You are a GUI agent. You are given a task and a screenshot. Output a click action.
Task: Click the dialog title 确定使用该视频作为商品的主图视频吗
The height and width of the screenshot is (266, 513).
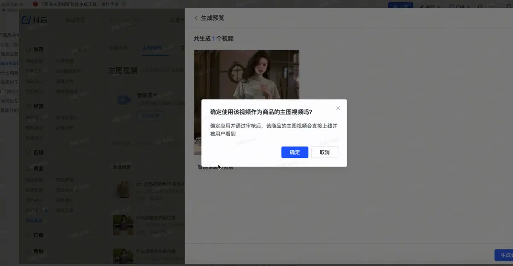[261, 112]
